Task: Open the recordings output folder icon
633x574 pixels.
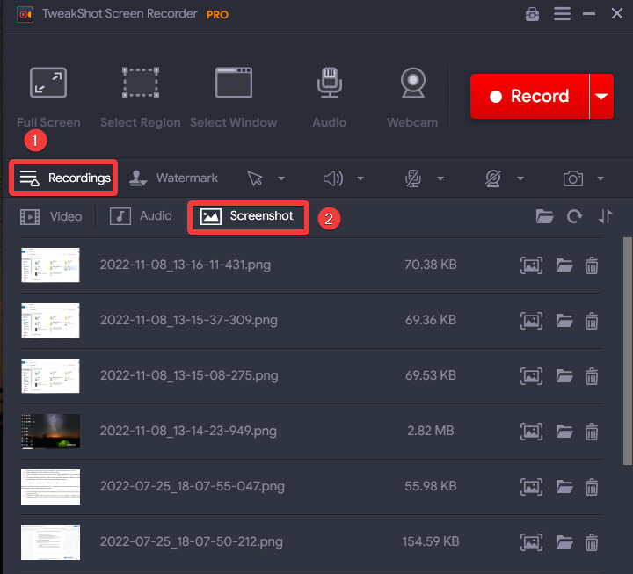Action: [x=544, y=217]
